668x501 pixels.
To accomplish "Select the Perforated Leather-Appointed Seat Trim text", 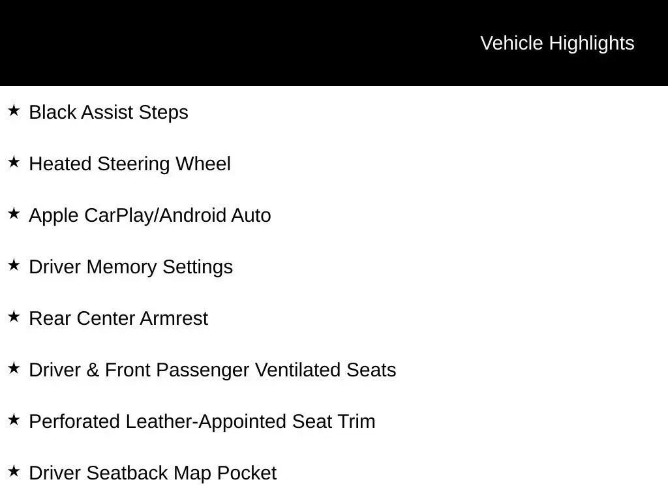I will point(202,421).
